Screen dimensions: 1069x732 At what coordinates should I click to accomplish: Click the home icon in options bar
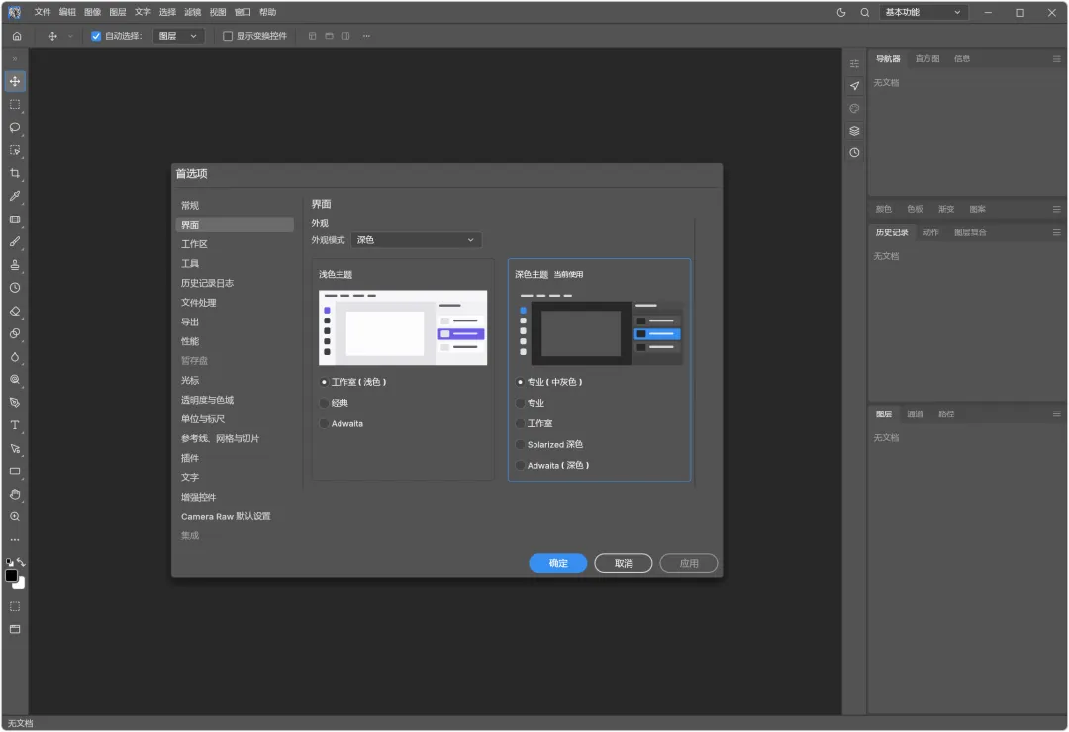point(17,37)
